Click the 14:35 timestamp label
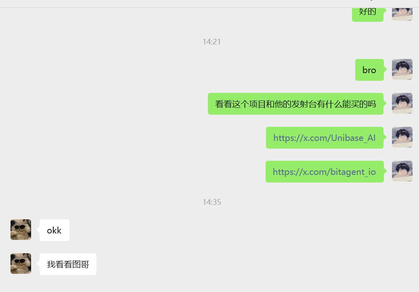This screenshot has width=419, height=292. (x=212, y=202)
